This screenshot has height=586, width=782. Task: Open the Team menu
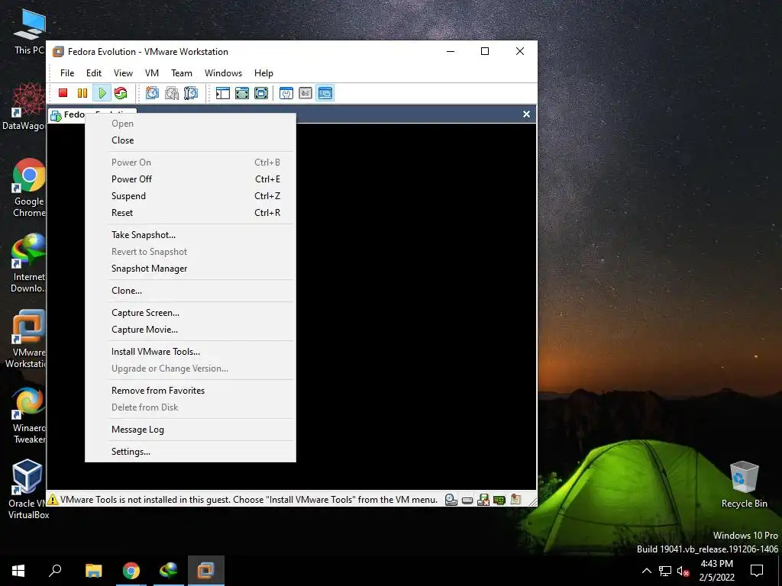182,73
